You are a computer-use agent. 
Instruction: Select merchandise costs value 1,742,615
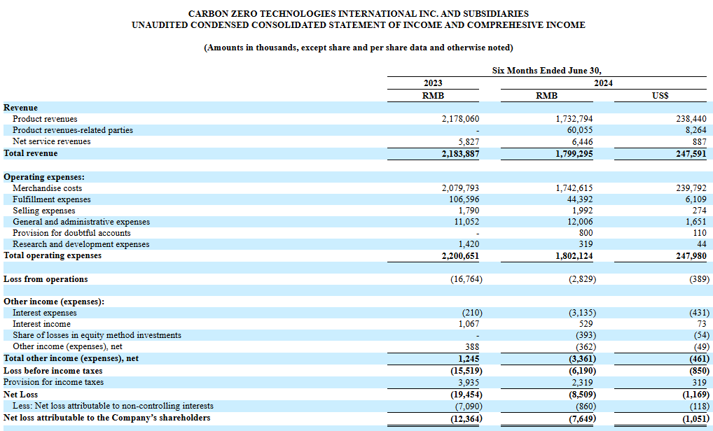click(574, 188)
